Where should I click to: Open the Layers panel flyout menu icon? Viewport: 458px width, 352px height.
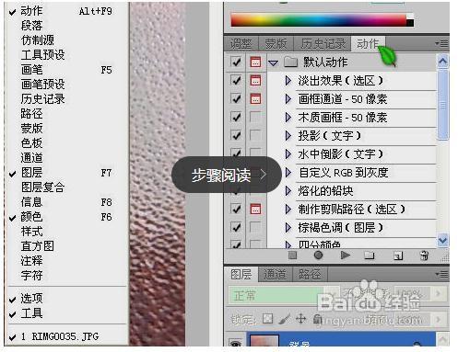click(x=441, y=274)
